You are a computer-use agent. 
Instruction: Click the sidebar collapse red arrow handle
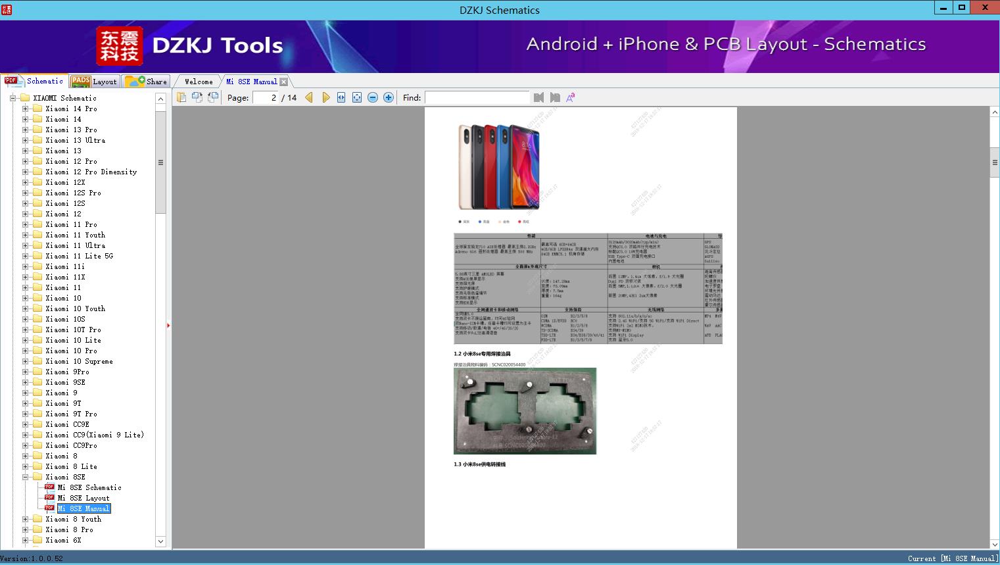pos(168,325)
